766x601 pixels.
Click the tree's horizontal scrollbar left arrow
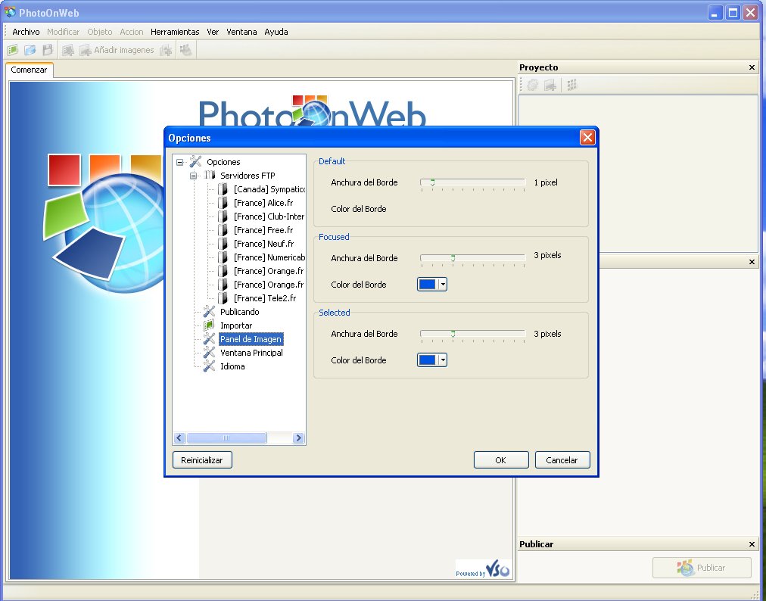pyautogui.click(x=179, y=438)
